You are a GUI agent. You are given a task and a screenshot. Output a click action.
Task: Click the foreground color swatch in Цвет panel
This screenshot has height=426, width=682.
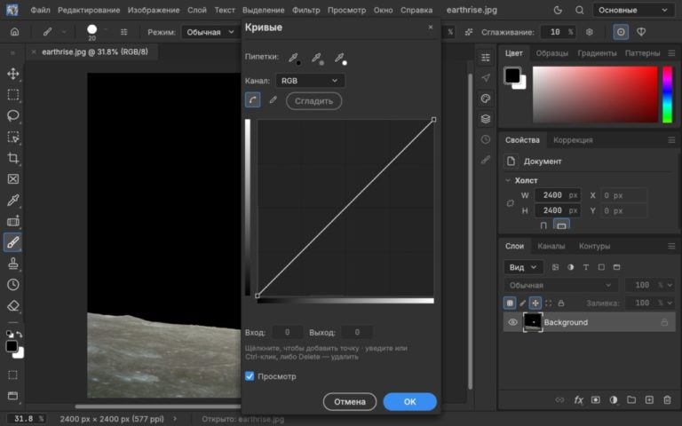[x=512, y=75]
